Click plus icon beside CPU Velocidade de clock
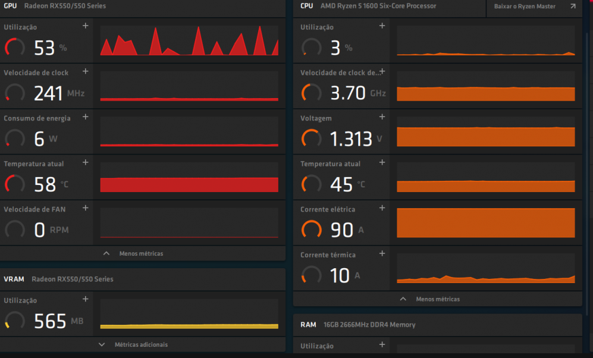The width and height of the screenshot is (593, 358). 382,71
